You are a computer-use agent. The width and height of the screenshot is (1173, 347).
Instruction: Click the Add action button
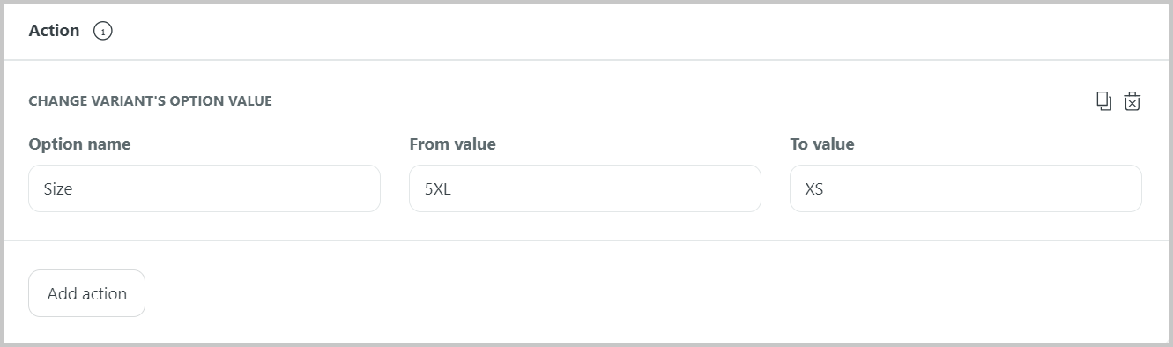tap(86, 293)
